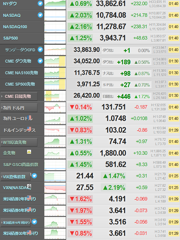Open the CME ダウ先物 mini chart
Image resolution: width=180 pixels, height=240 pixels.
tap(55, 61)
